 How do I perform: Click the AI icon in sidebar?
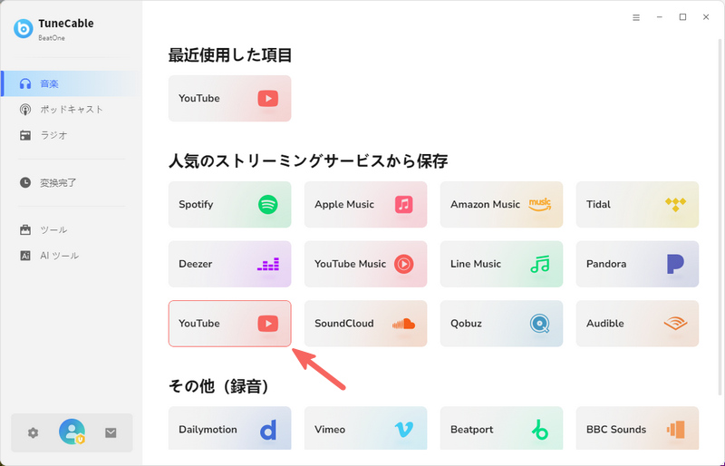click(x=25, y=256)
